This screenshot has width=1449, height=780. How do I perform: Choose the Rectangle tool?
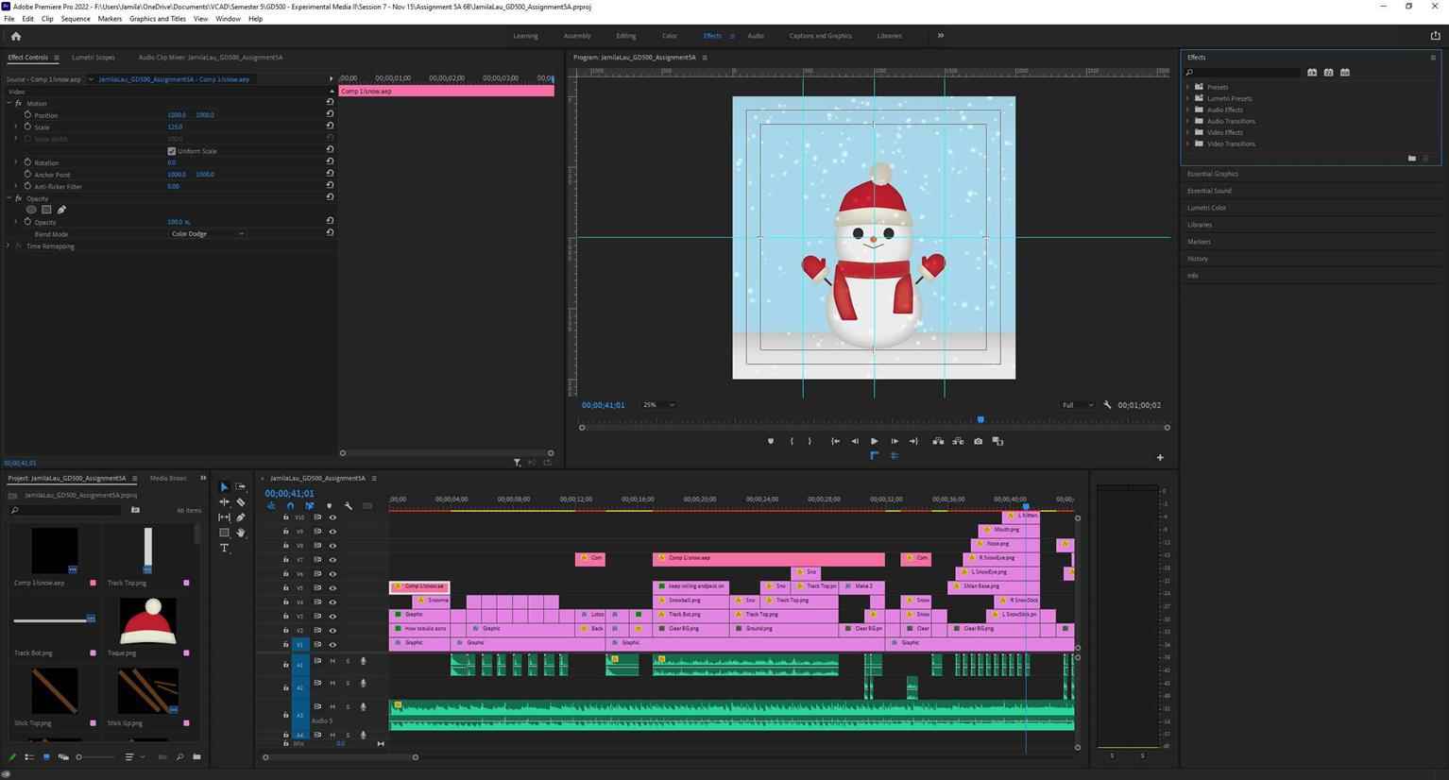pyautogui.click(x=224, y=533)
